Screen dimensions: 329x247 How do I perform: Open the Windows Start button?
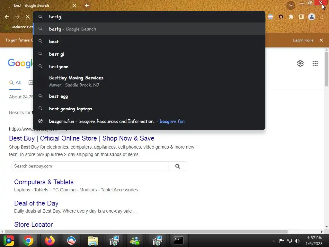pos(8,241)
